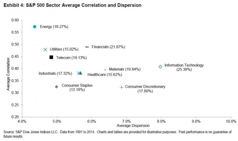Click the S&P Dow Jones source note

click(x=118, y=134)
